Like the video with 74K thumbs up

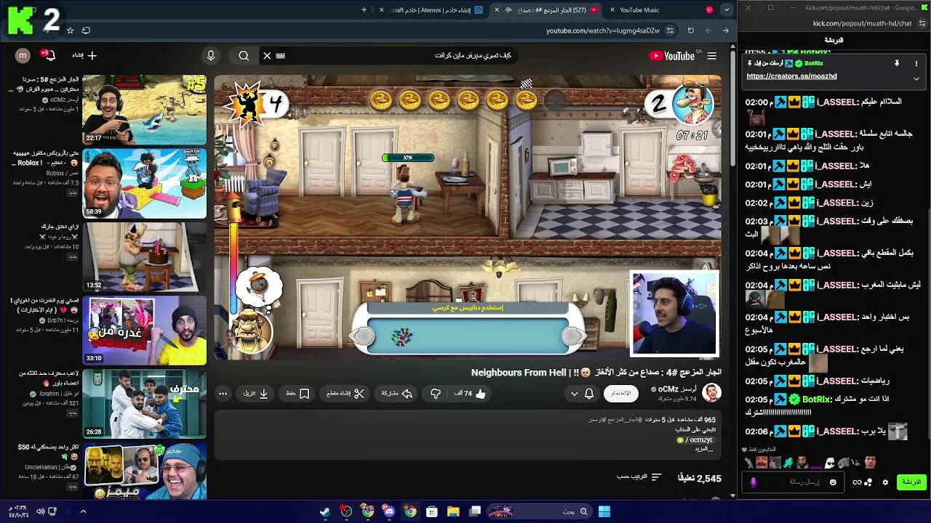(x=470, y=394)
